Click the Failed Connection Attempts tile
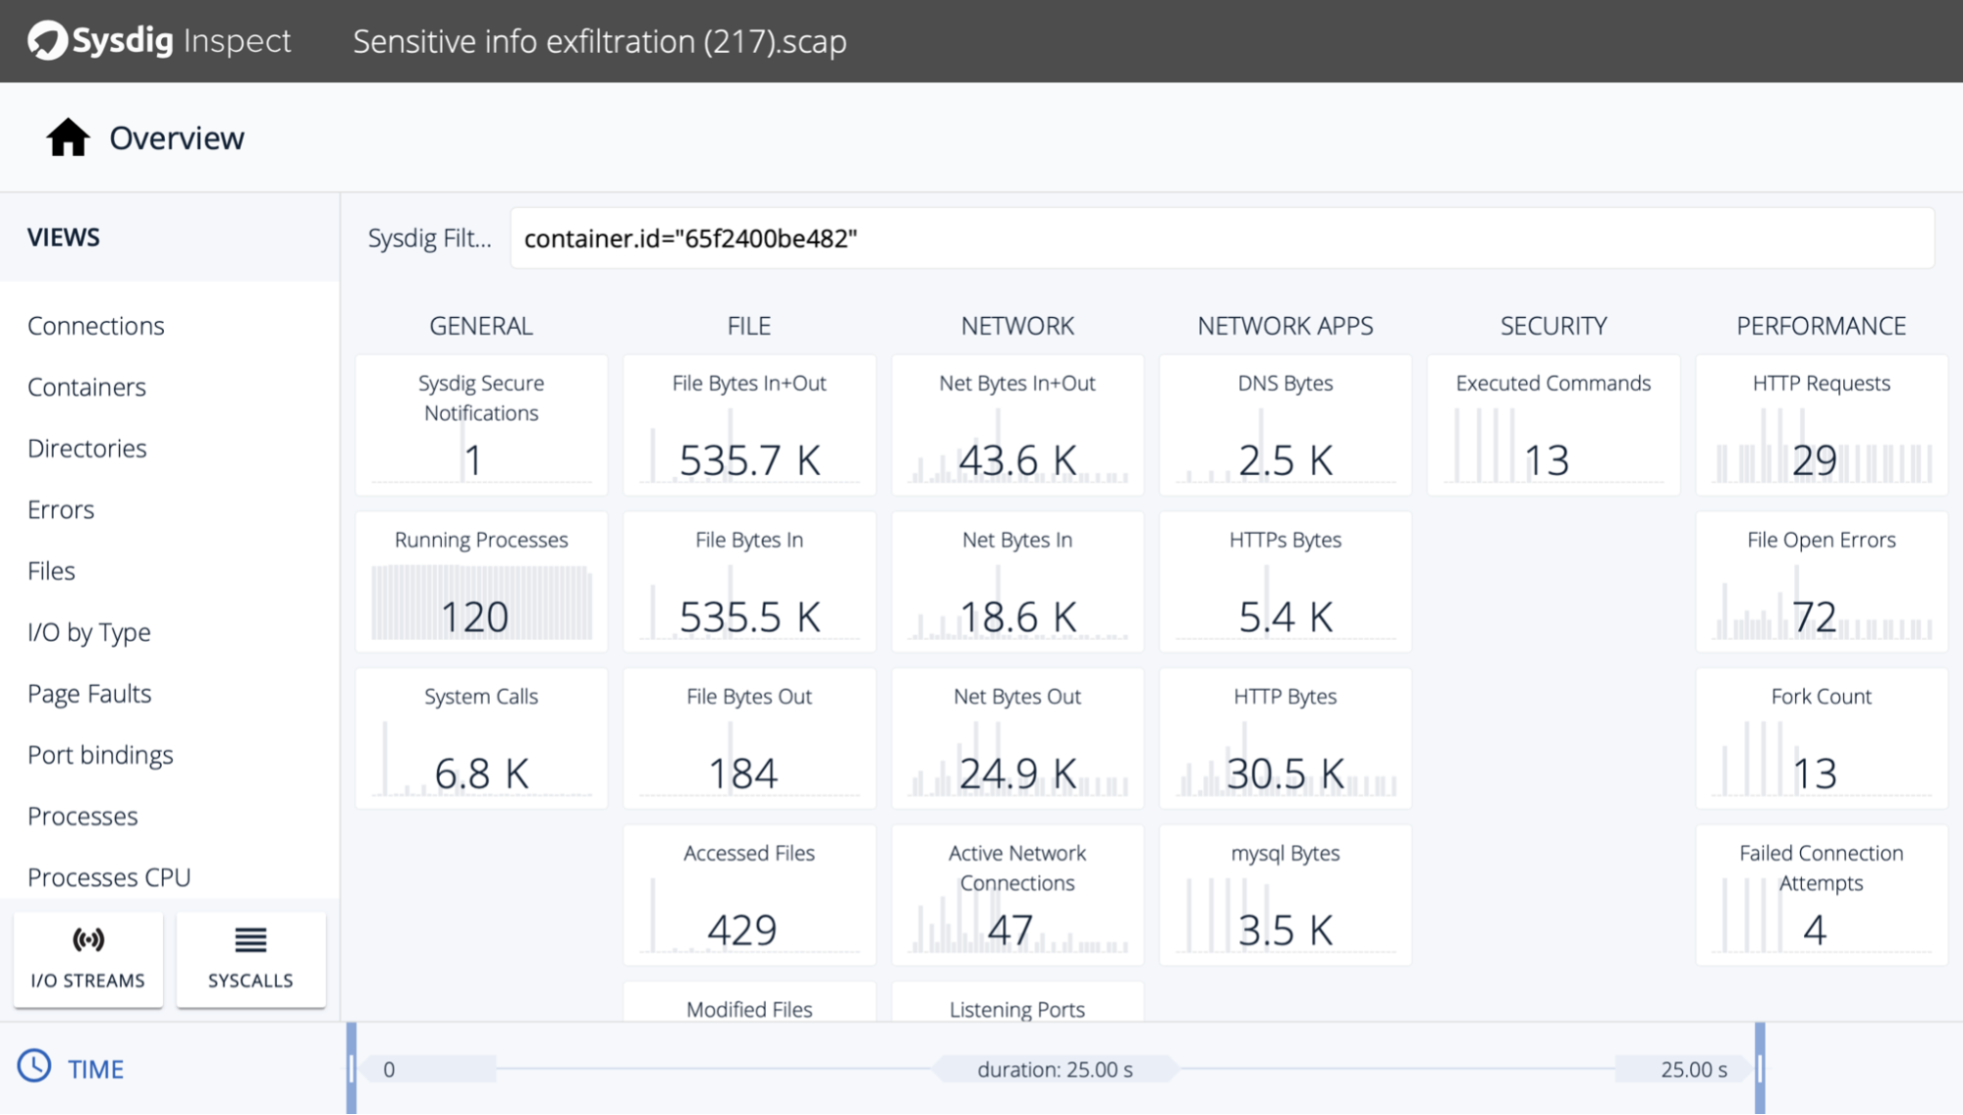The height and width of the screenshot is (1115, 1963). [x=1821, y=895]
